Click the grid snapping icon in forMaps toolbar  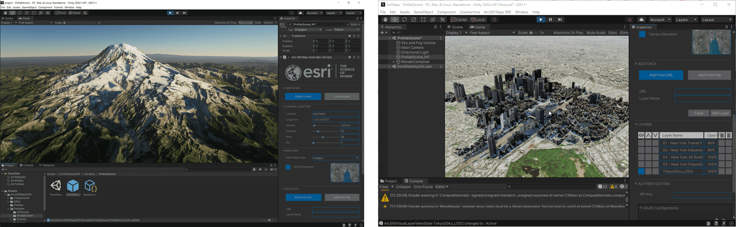494,19
